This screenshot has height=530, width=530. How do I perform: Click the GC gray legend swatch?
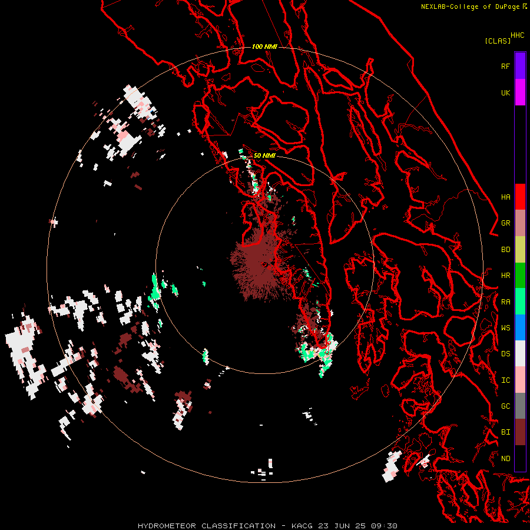(x=520, y=406)
